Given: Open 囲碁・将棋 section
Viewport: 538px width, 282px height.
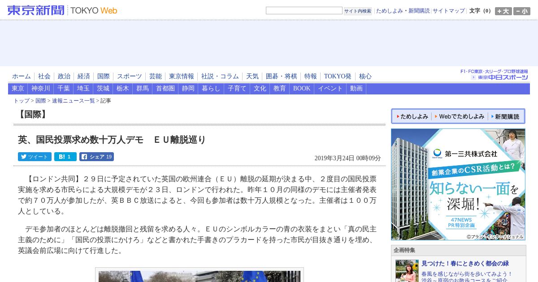Looking at the screenshot, I should click(282, 77).
